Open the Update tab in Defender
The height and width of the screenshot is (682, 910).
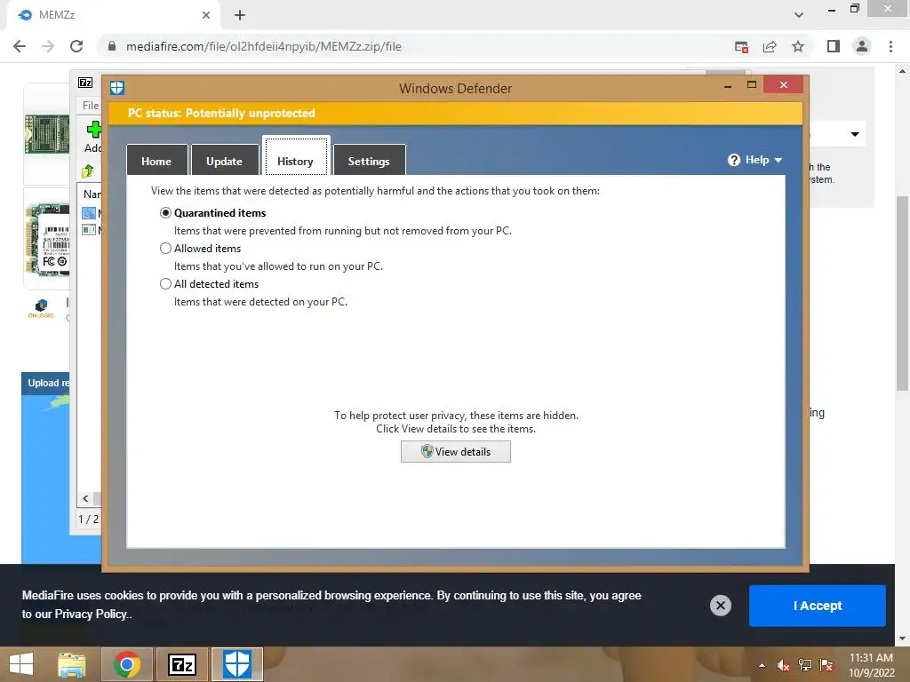(225, 161)
